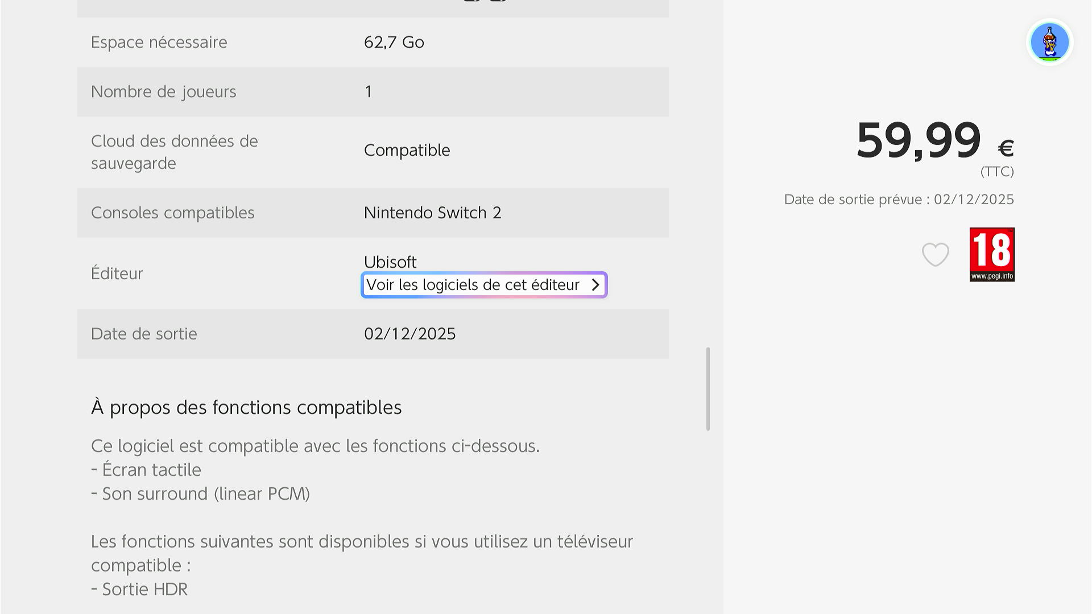Click the Sortie HDR feature line
1092x614 pixels.
pyautogui.click(x=140, y=589)
